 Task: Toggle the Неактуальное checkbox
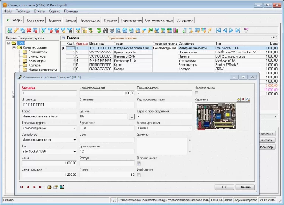pos(197,93)
